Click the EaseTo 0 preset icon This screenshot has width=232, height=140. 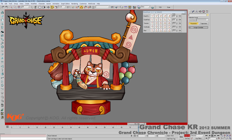152,16
